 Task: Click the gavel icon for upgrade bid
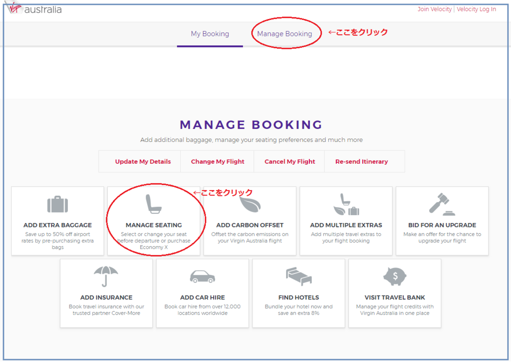pyautogui.click(x=442, y=205)
